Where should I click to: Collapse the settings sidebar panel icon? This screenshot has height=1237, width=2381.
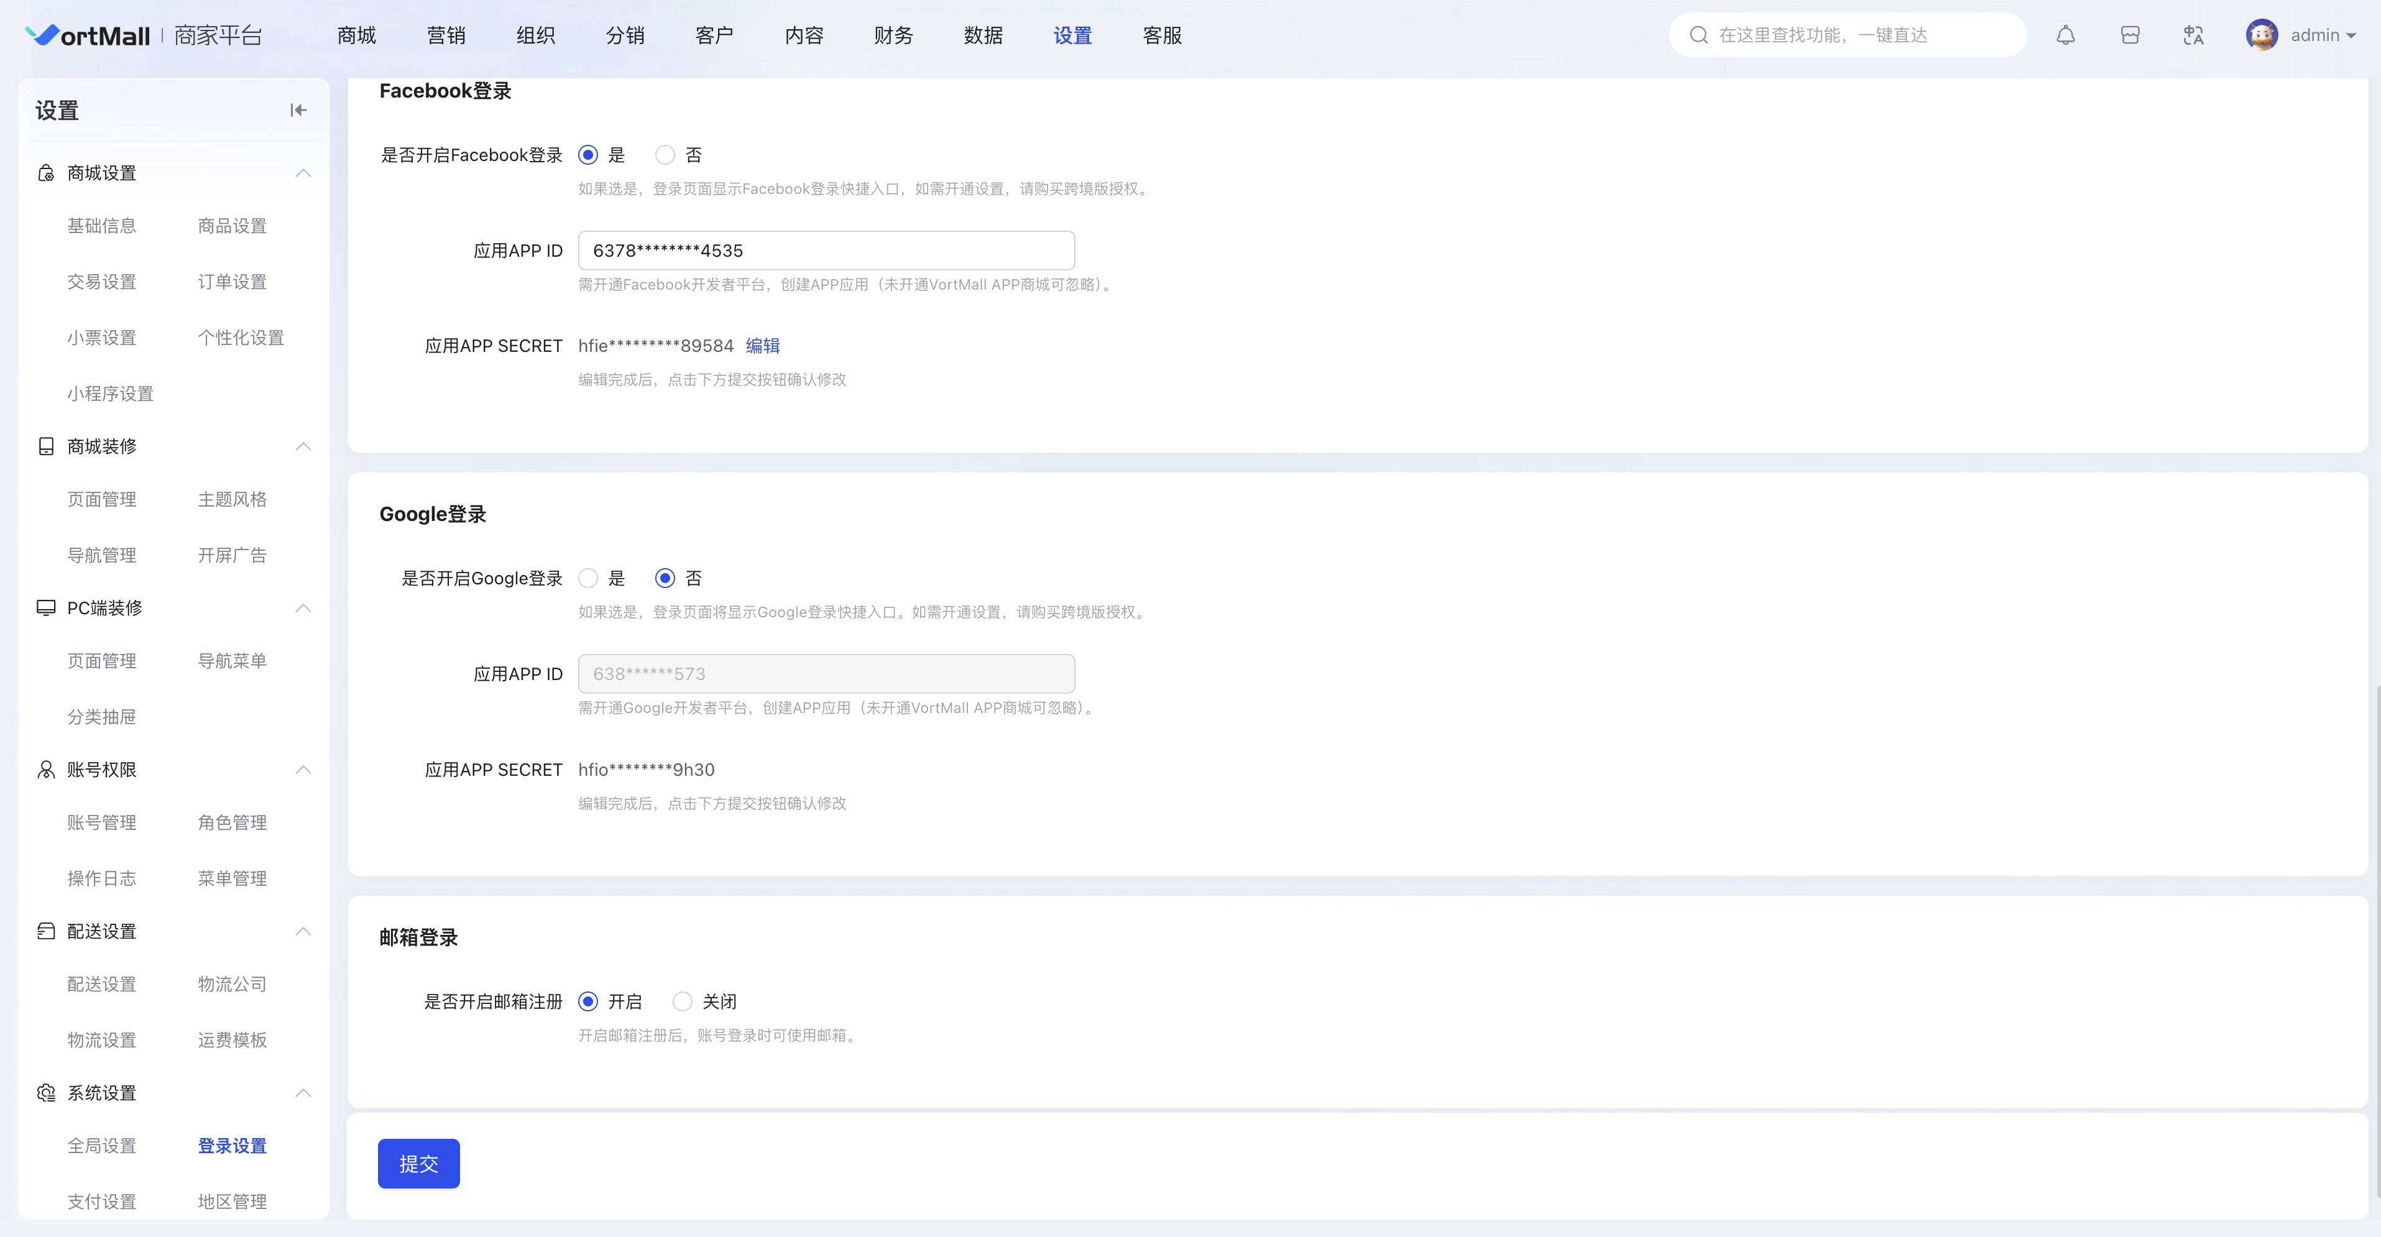tap(298, 110)
